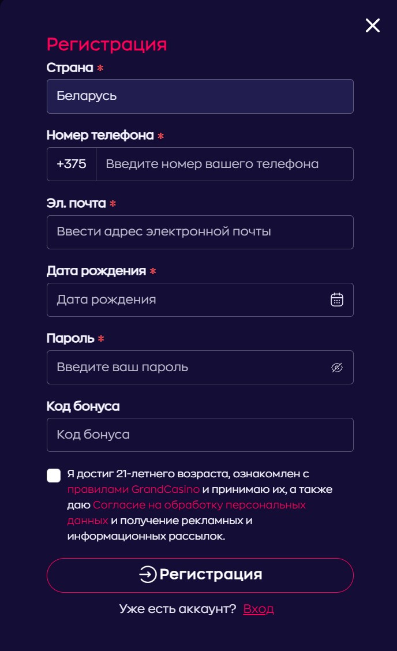Toggle password visibility eye icon
397x651 pixels.
tap(337, 368)
